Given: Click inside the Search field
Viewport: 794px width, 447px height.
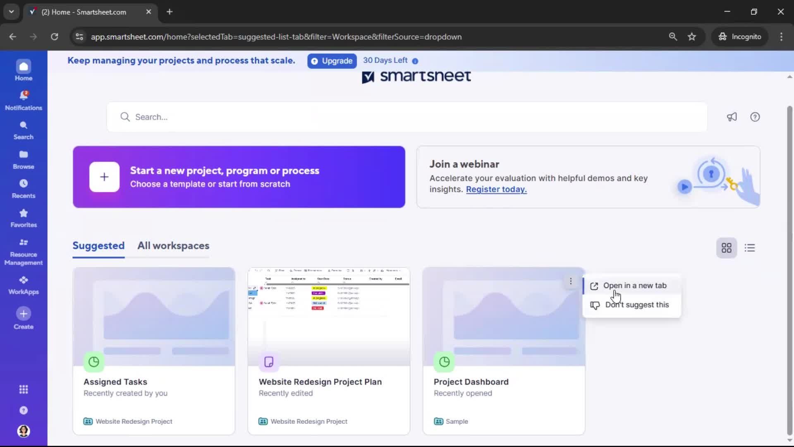Looking at the screenshot, I should (x=289, y=117).
